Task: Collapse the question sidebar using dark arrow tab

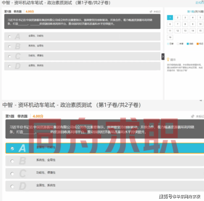Action: click(163, 57)
